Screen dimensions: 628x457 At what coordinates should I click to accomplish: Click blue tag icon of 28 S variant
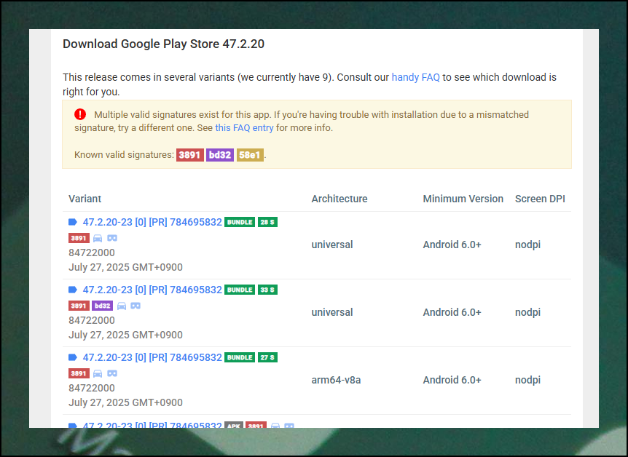73,222
